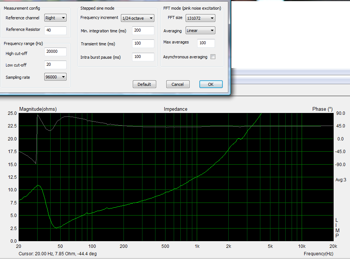Click the Phase (°) axis label

click(322, 109)
